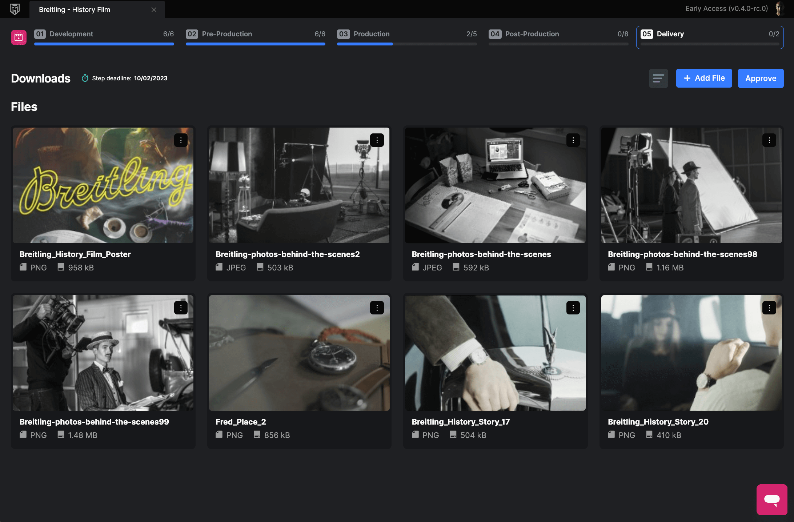Open the list view options icon

coord(658,78)
